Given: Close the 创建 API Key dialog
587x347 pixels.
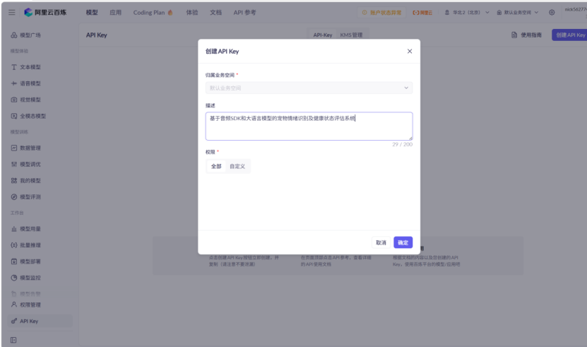Looking at the screenshot, I should tap(410, 52).
